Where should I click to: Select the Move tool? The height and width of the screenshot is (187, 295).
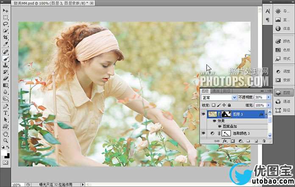[x=6, y=11]
